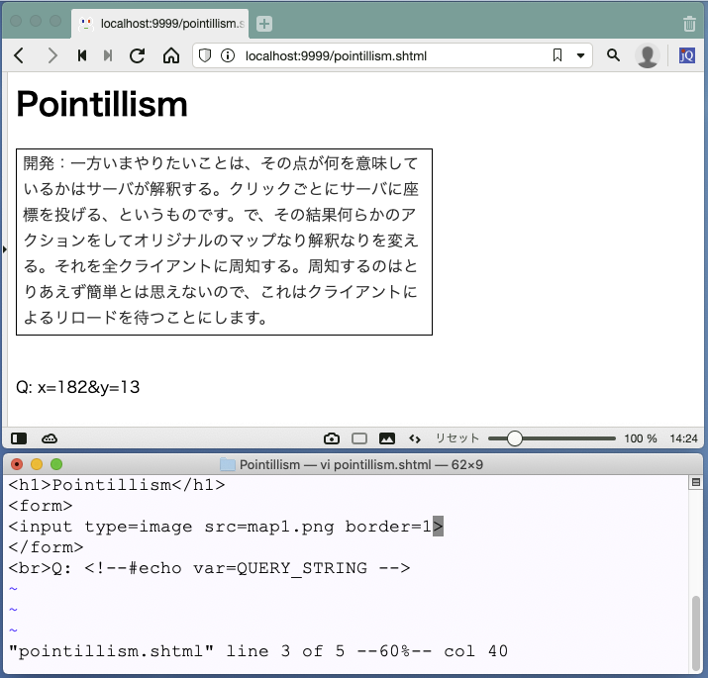Expand the collapsed side panel edge arrow
The height and width of the screenshot is (678, 708).
point(4,249)
